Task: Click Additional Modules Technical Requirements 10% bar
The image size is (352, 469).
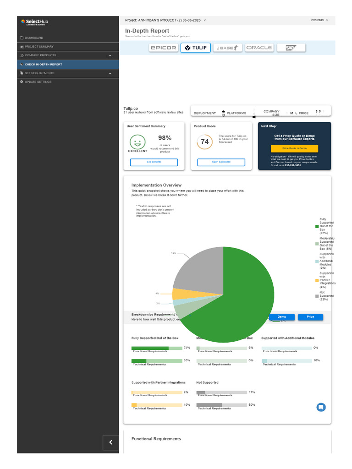Action: click(287, 361)
